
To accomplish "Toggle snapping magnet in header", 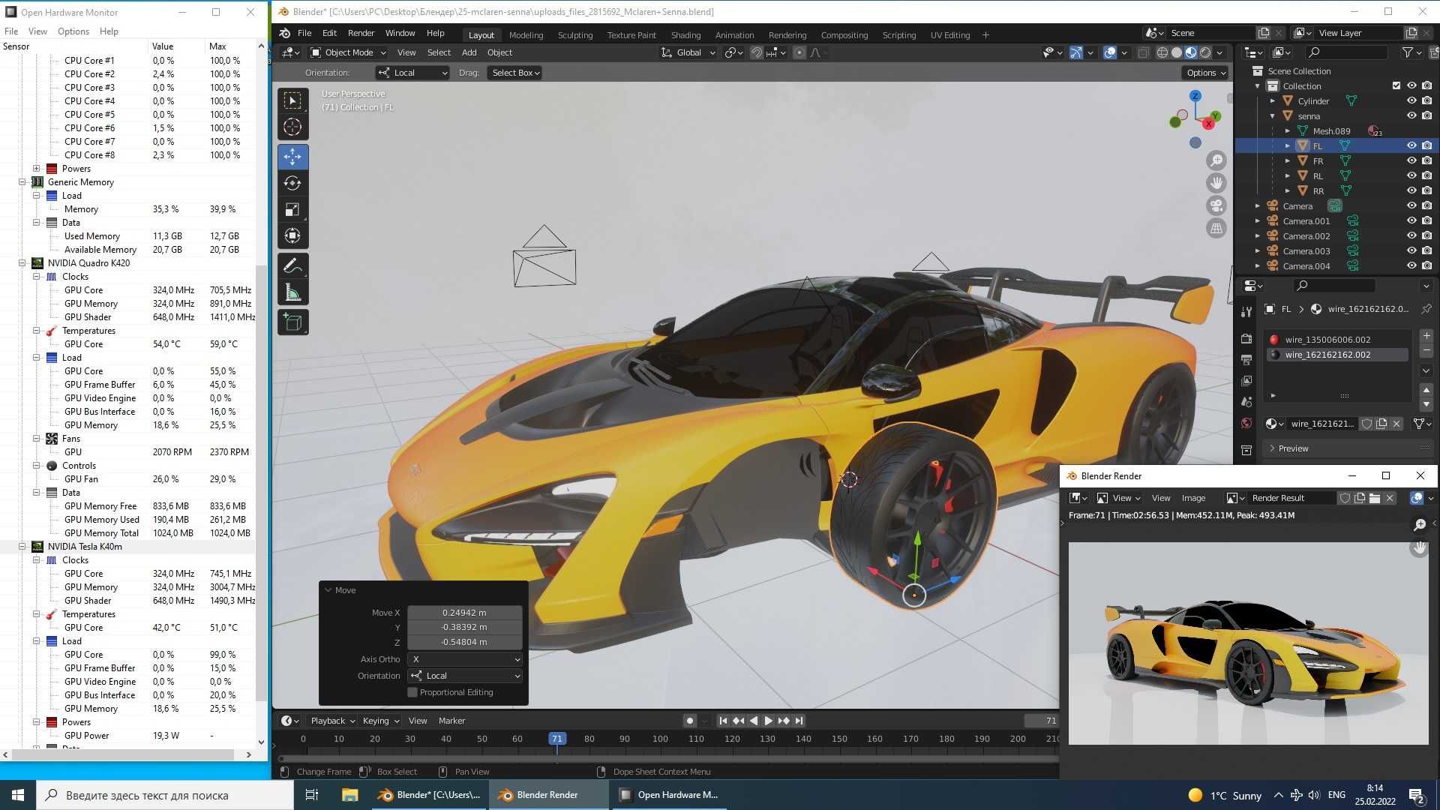I will pyautogui.click(x=757, y=52).
